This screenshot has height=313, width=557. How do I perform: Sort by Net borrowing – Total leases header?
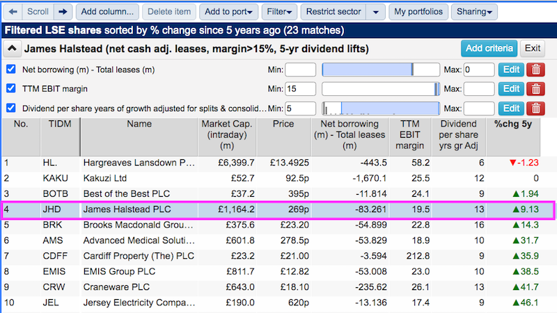[350, 136]
